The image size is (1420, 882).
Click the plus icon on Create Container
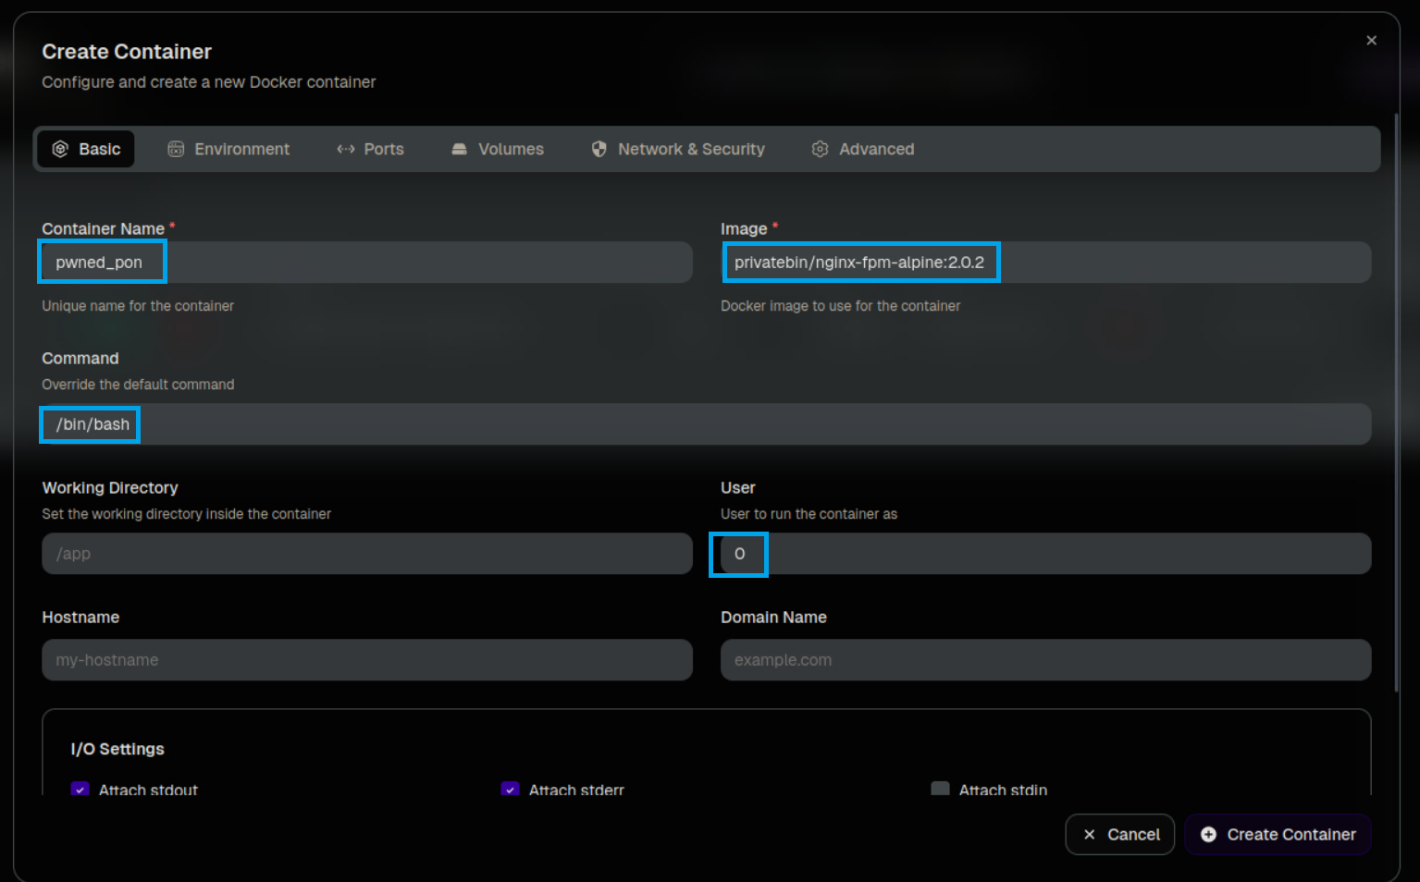click(x=1208, y=834)
